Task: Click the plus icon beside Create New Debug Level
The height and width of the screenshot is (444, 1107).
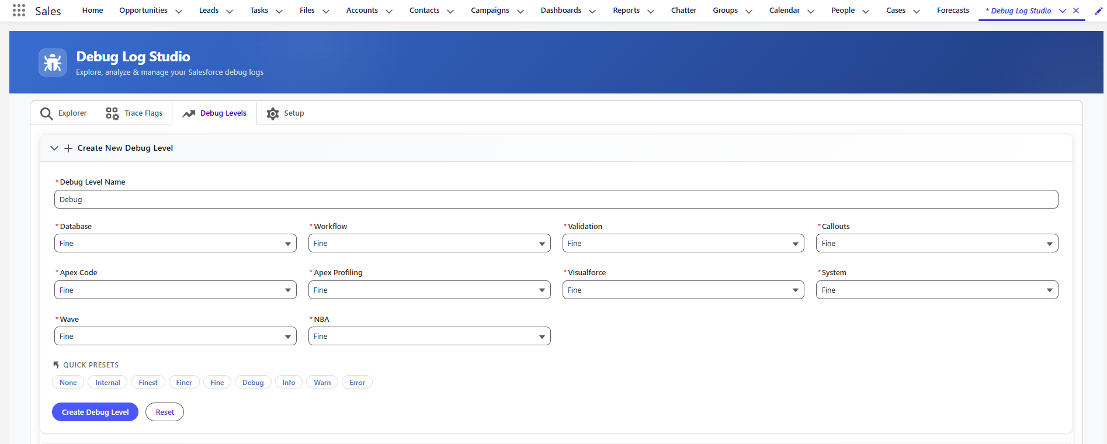Action: pos(68,148)
